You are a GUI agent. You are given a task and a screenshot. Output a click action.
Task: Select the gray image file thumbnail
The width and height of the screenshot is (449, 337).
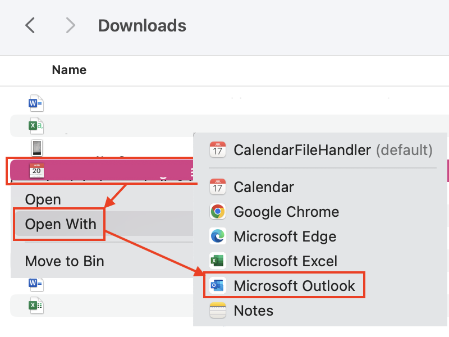point(37,148)
